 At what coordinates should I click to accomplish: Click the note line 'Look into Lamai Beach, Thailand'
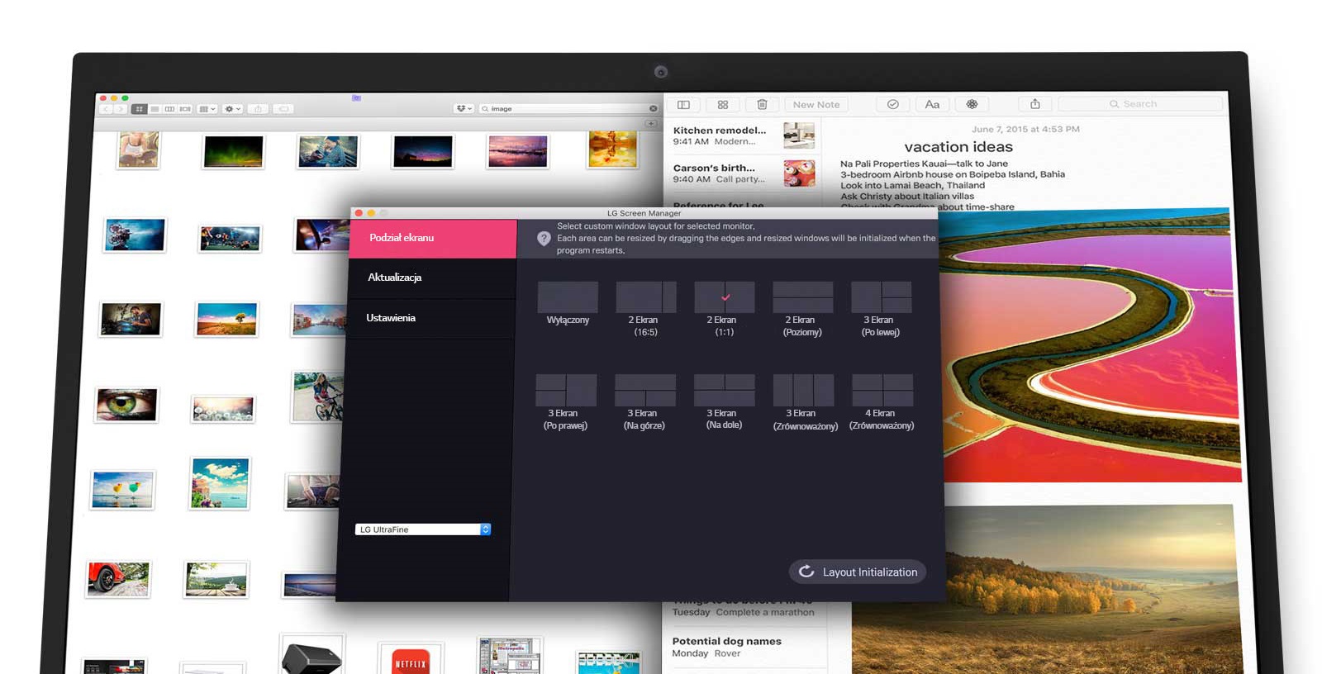913,186
